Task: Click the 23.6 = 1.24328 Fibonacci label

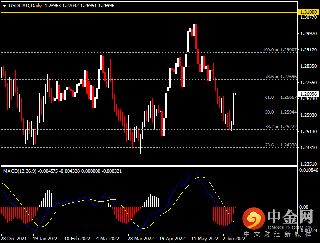Action: pyautogui.click(x=281, y=145)
